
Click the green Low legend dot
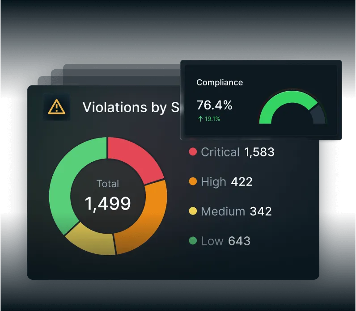click(193, 241)
